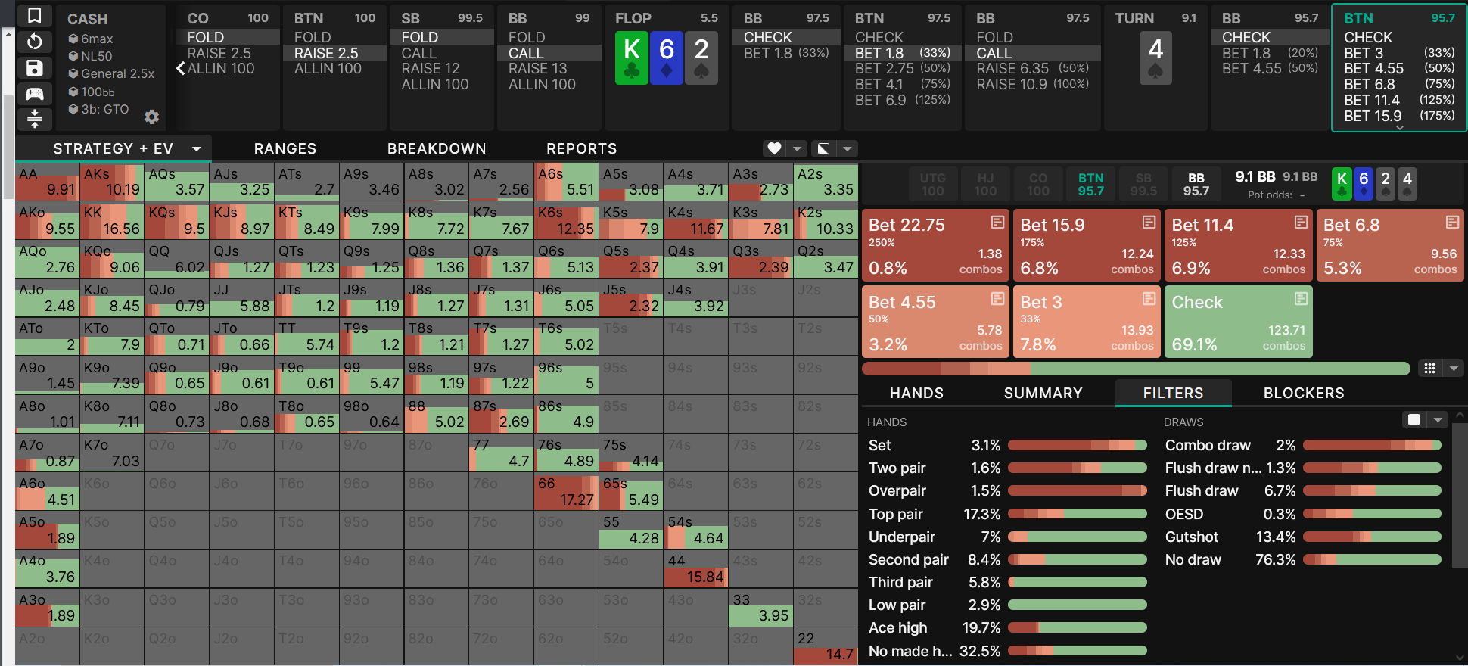
Task: Select the Check 69.1% action card
Action: point(1238,322)
